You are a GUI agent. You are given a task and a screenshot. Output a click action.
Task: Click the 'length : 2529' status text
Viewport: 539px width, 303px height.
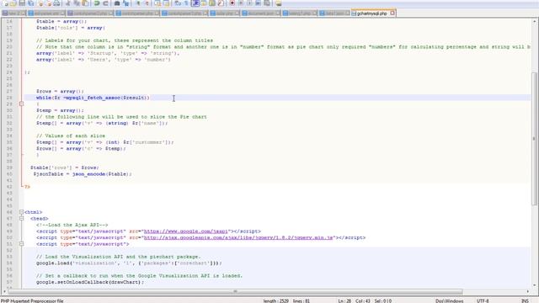click(x=275, y=300)
